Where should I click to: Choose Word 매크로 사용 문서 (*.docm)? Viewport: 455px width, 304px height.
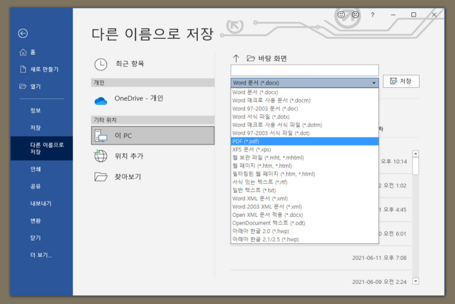point(305,101)
